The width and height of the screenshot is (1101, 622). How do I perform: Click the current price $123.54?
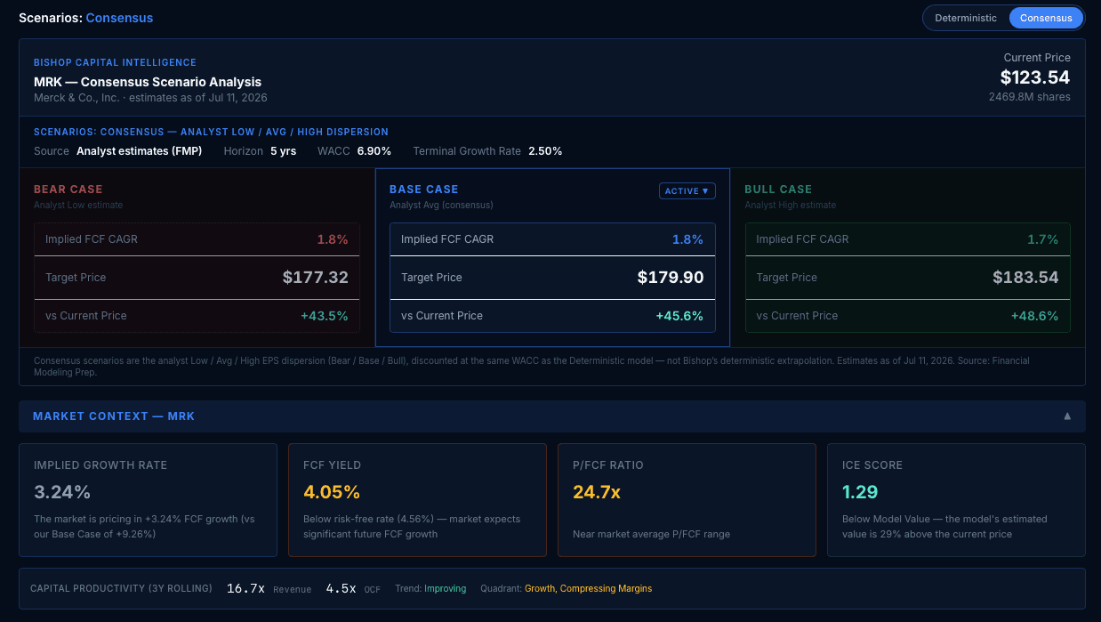coord(1035,77)
